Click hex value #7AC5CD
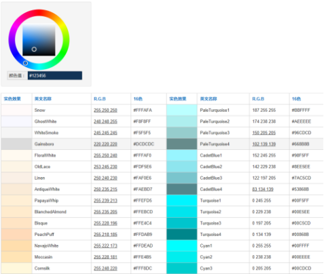The width and height of the screenshot is (324, 274). 302,178
